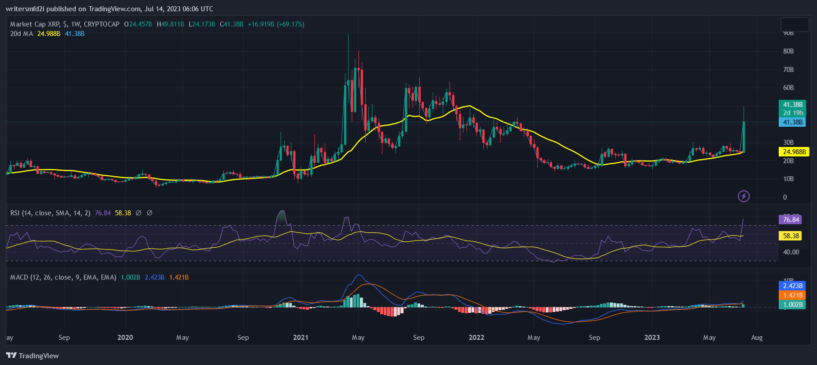
Task: Click the green 41.38B countdown price label
Action: click(793, 108)
